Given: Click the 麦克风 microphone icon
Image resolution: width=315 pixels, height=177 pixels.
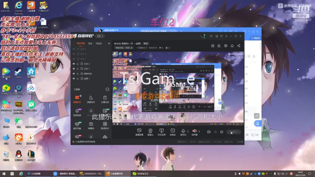Looking at the screenshot, I should (x=183, y=131).
